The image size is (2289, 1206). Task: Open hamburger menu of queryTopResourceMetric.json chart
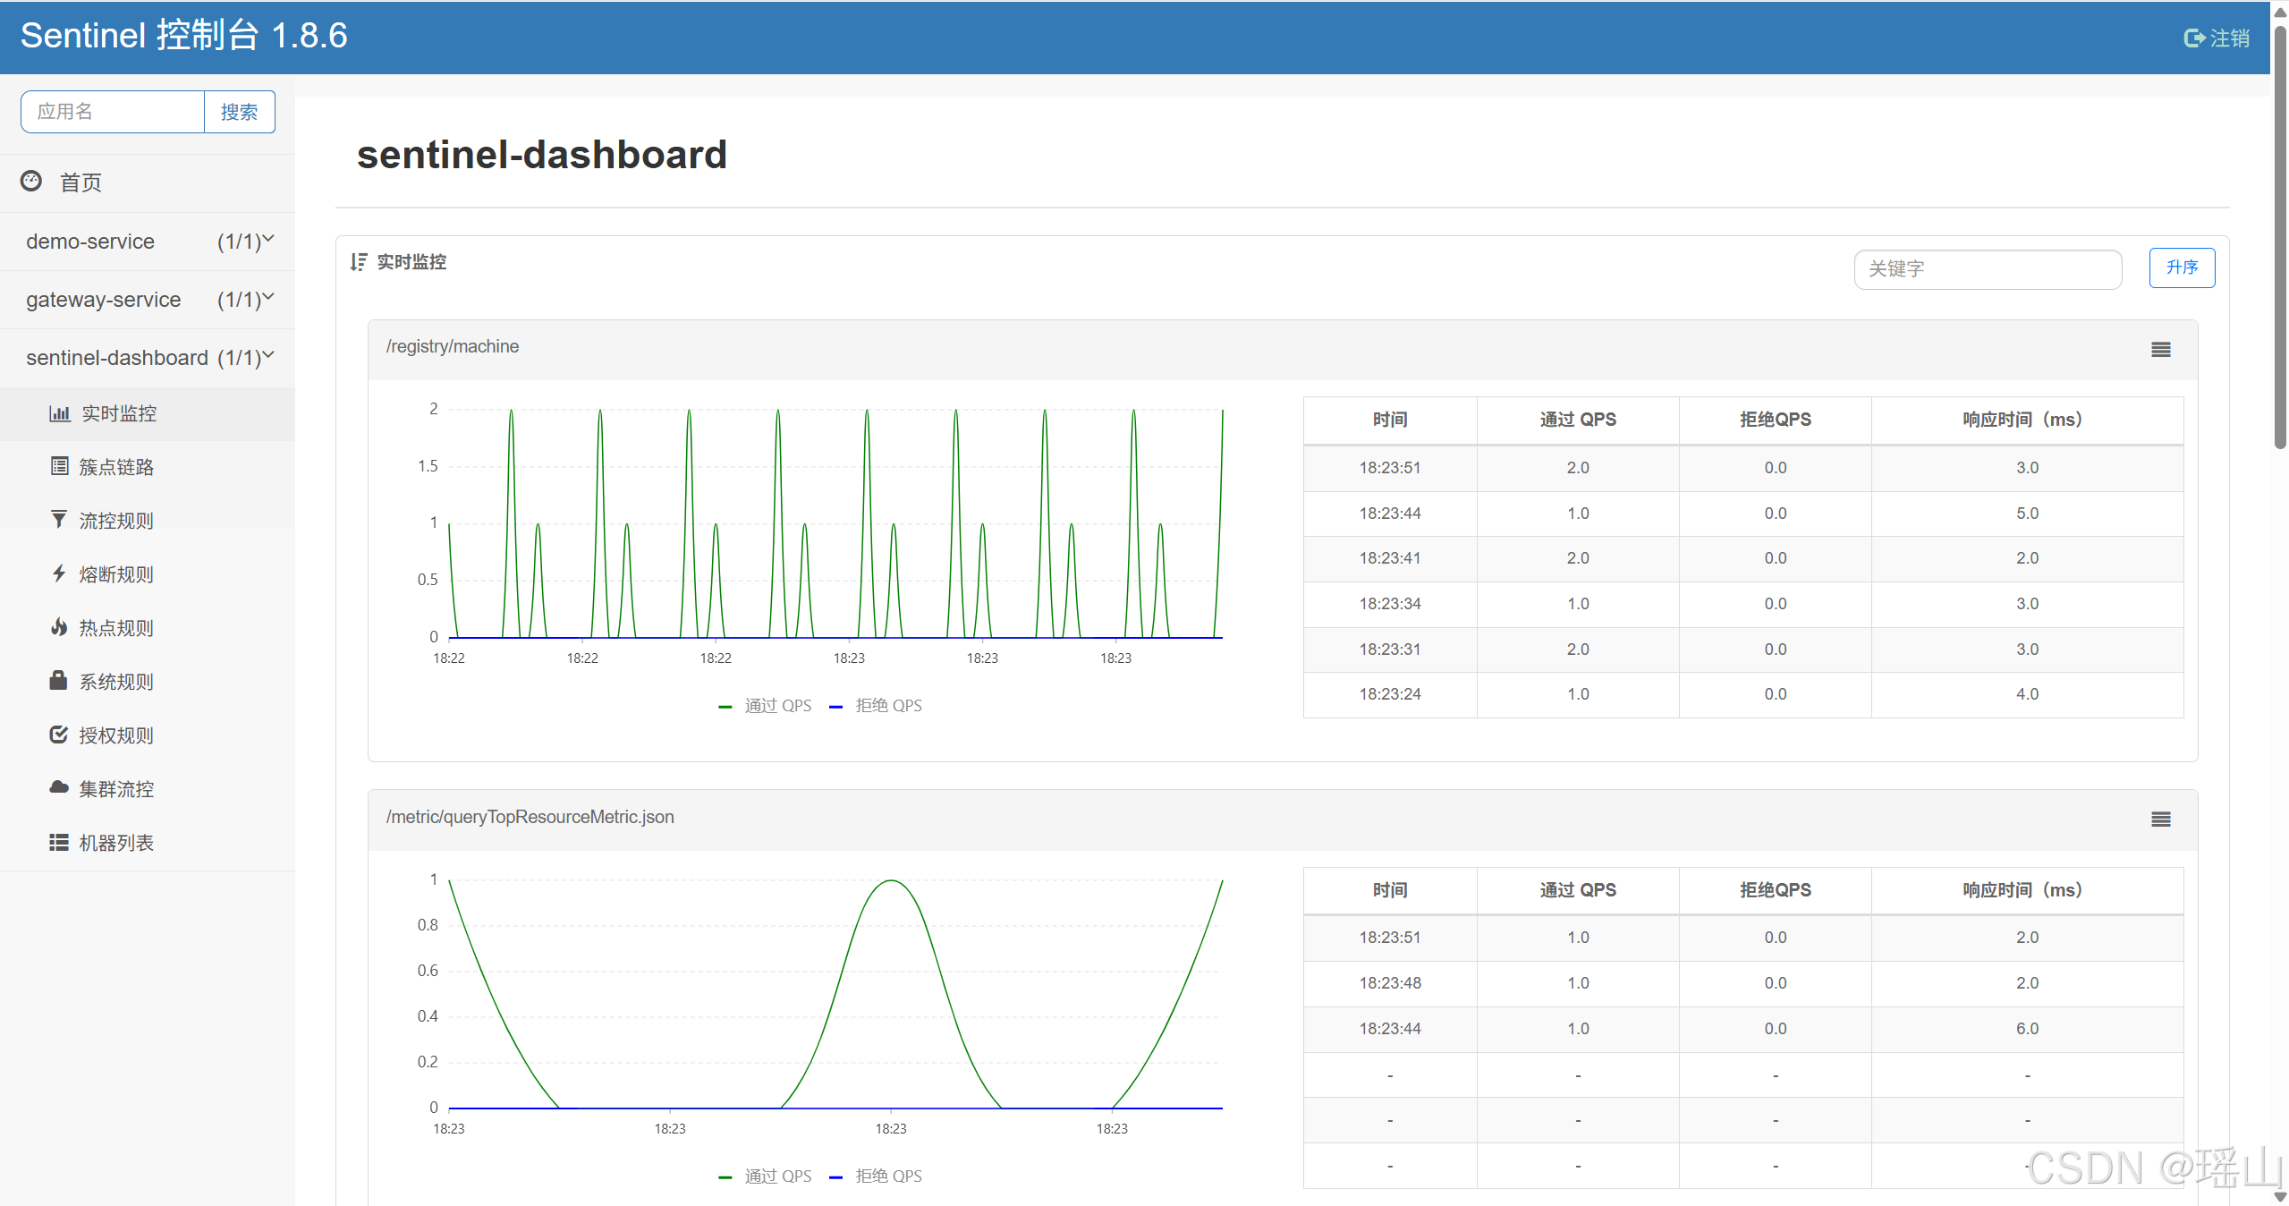tap(2160, 820)
